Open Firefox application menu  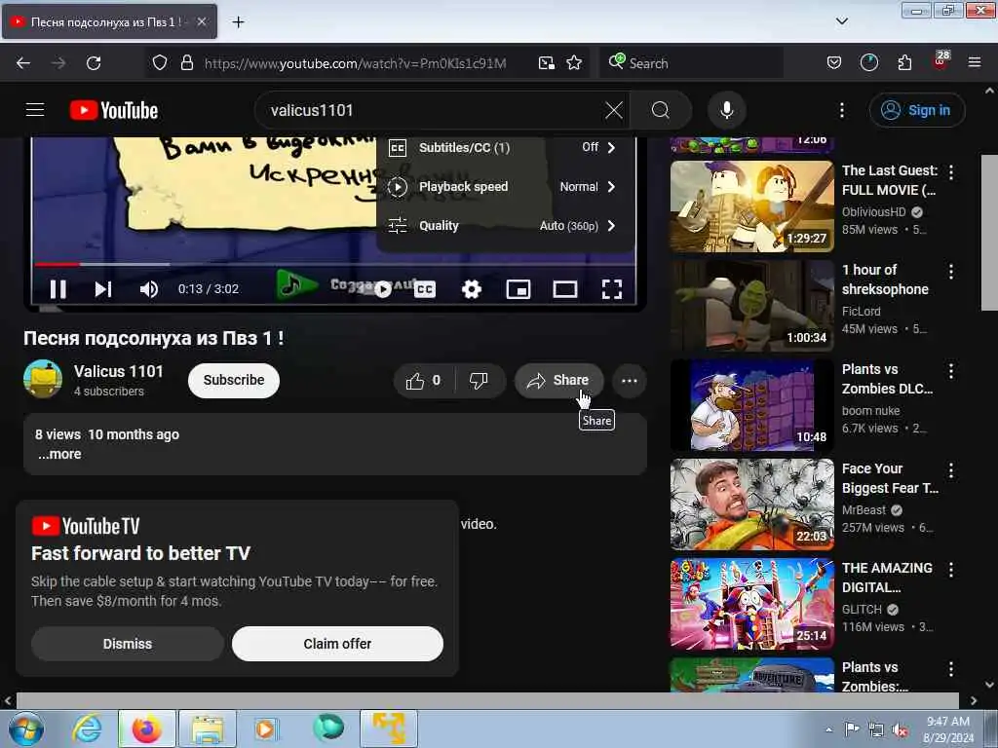coord(974,63)
